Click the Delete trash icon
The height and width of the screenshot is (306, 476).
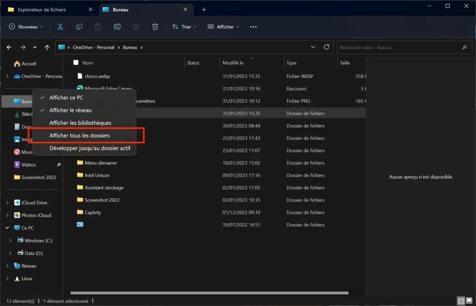(x=155, y=27)
